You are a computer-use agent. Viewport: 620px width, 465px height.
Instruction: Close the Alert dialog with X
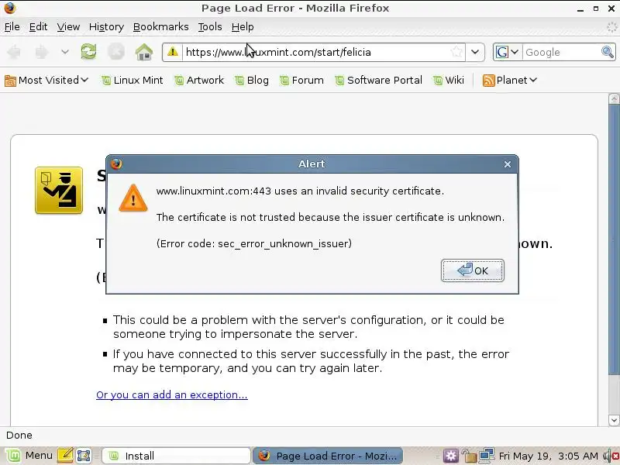point(508,164)
